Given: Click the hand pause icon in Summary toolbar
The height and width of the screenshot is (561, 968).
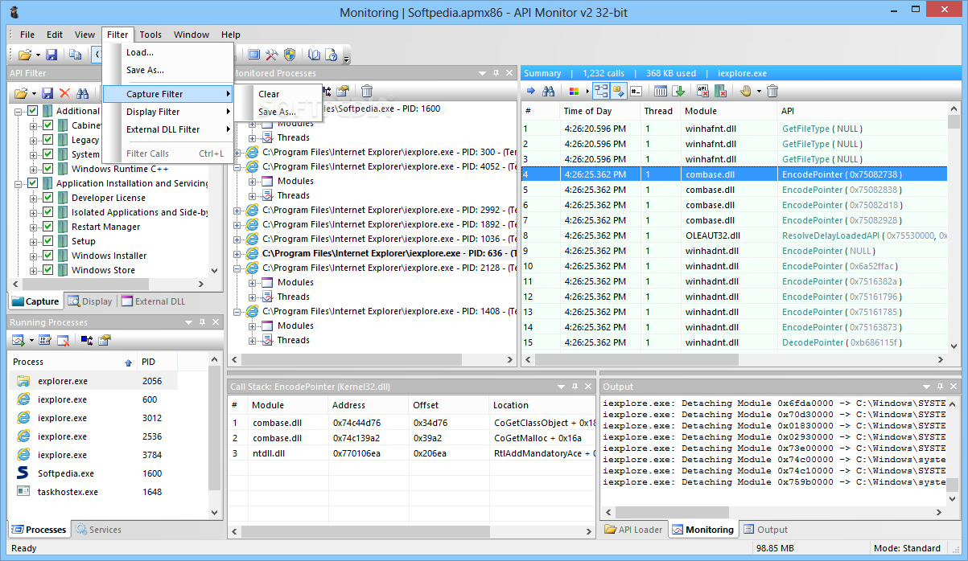Looking at the screenshot, I should [x=745, y=91].
